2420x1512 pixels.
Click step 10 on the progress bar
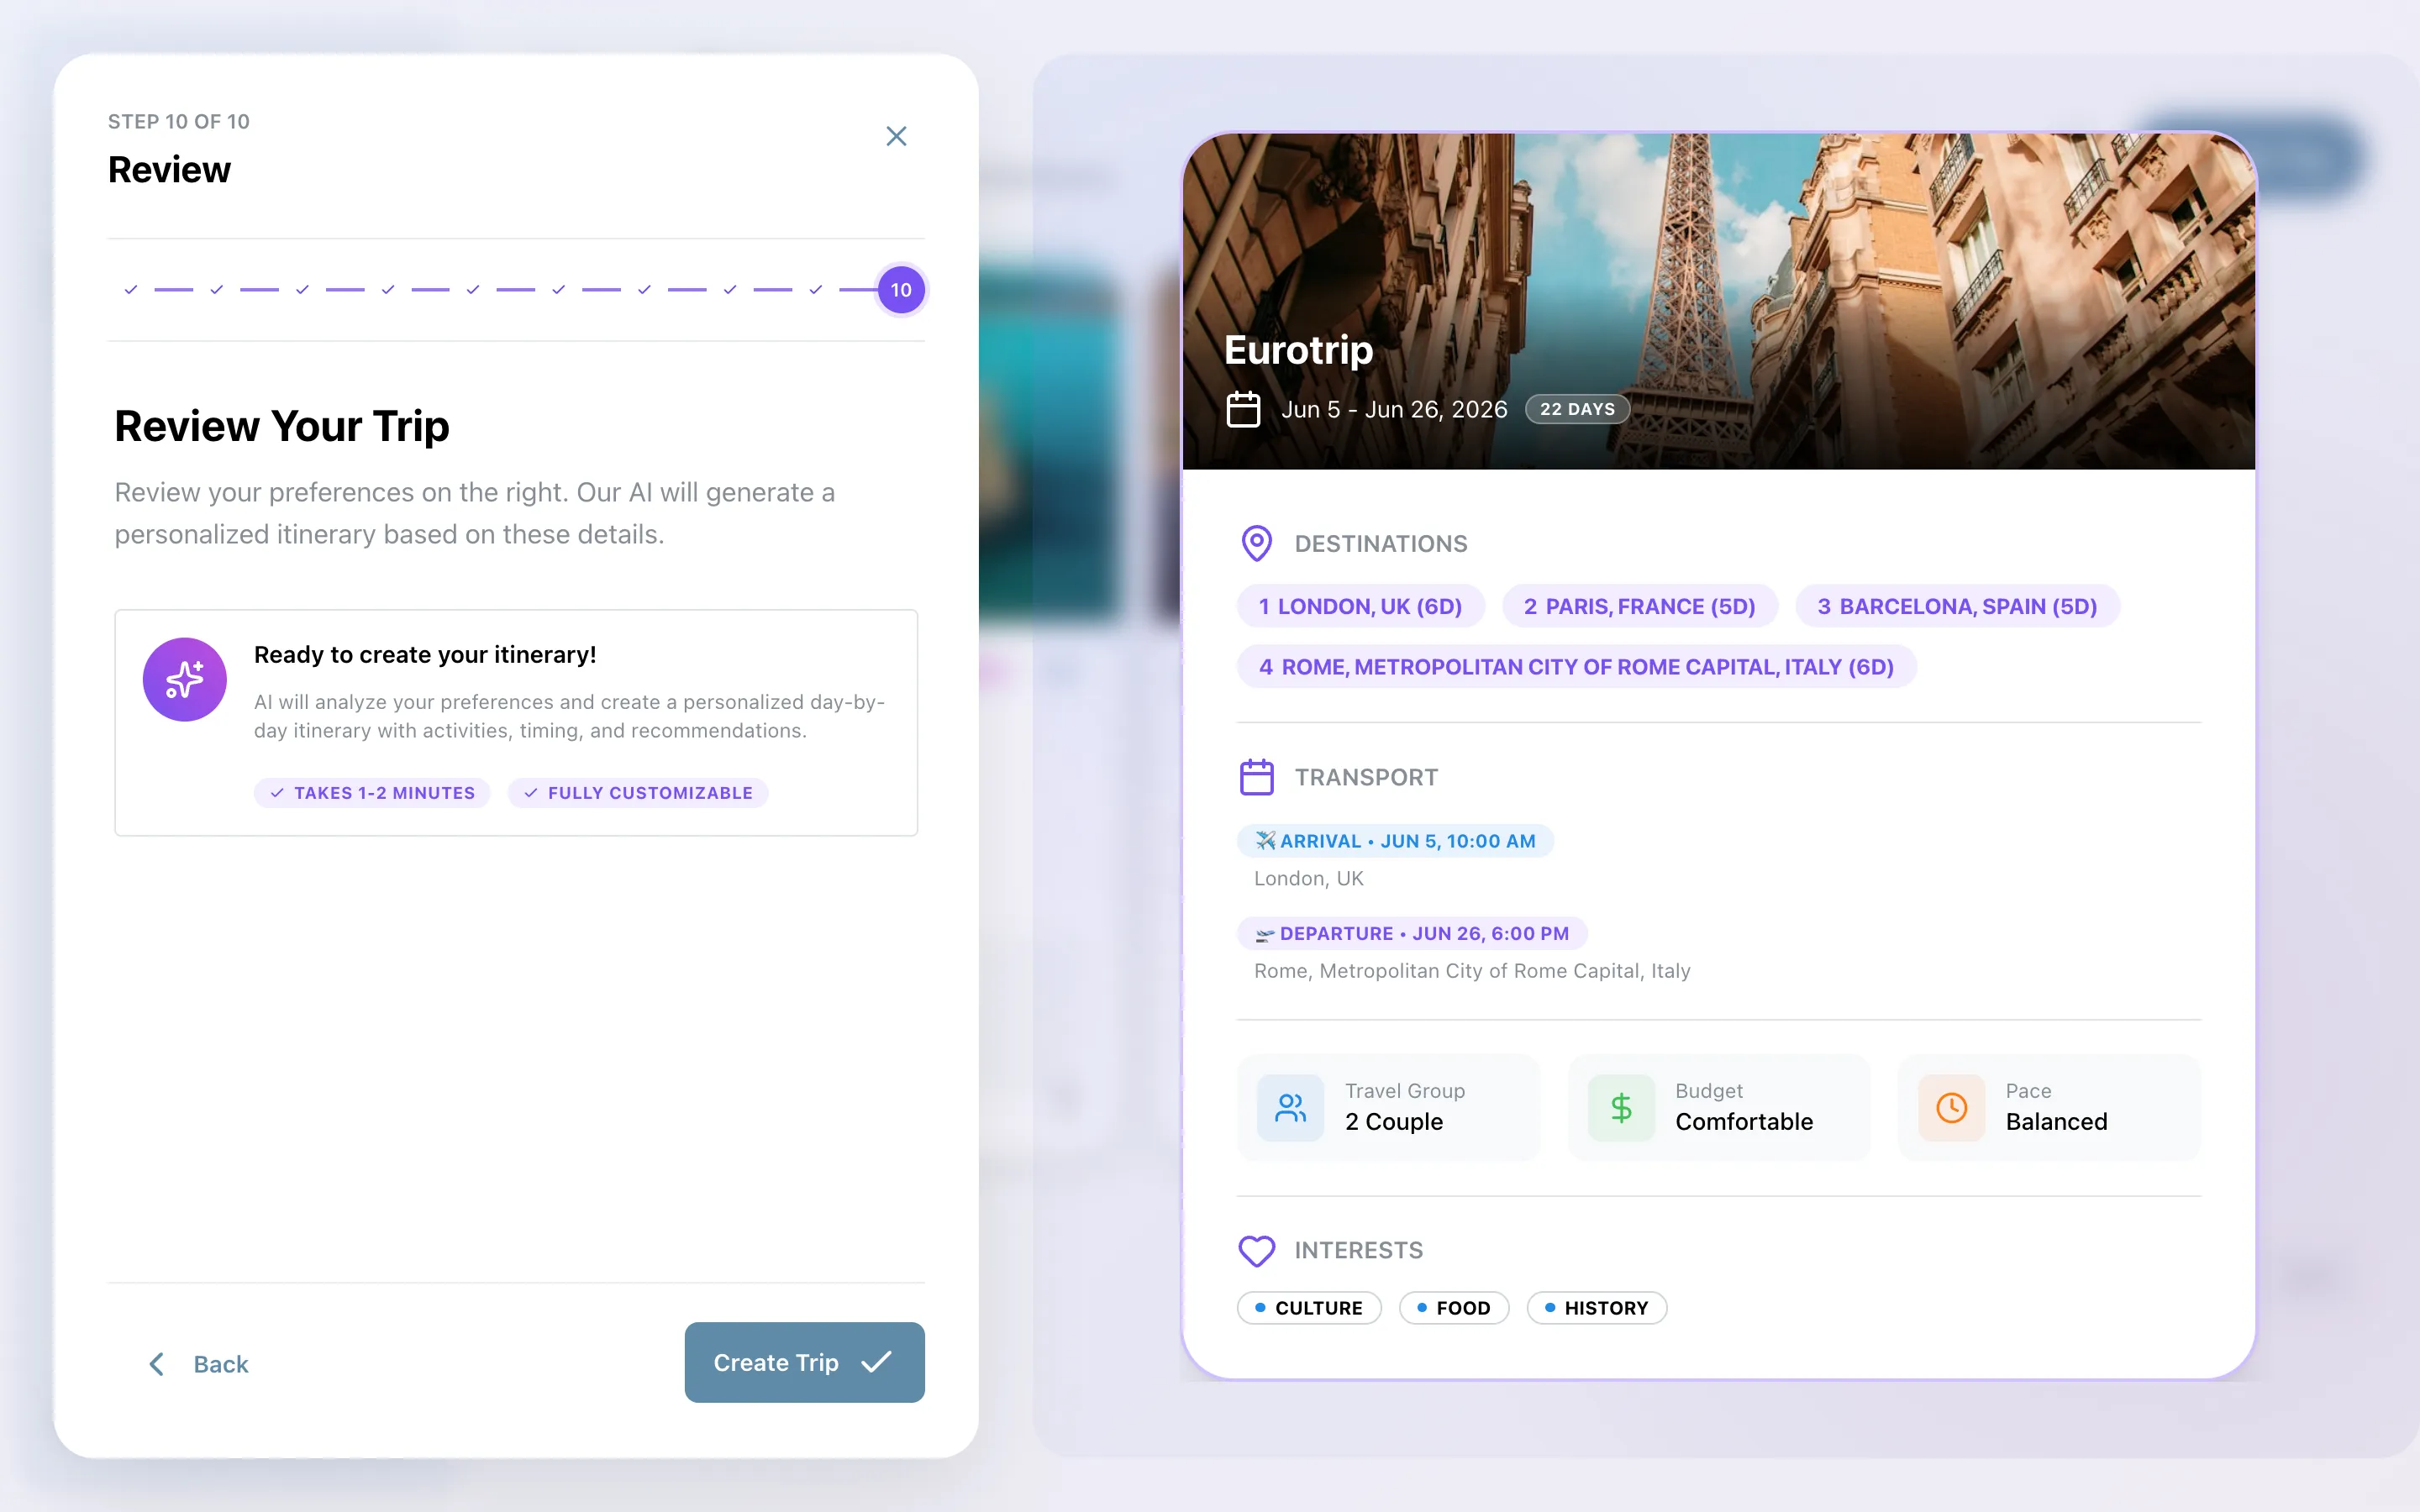click(x=899, y=290)
